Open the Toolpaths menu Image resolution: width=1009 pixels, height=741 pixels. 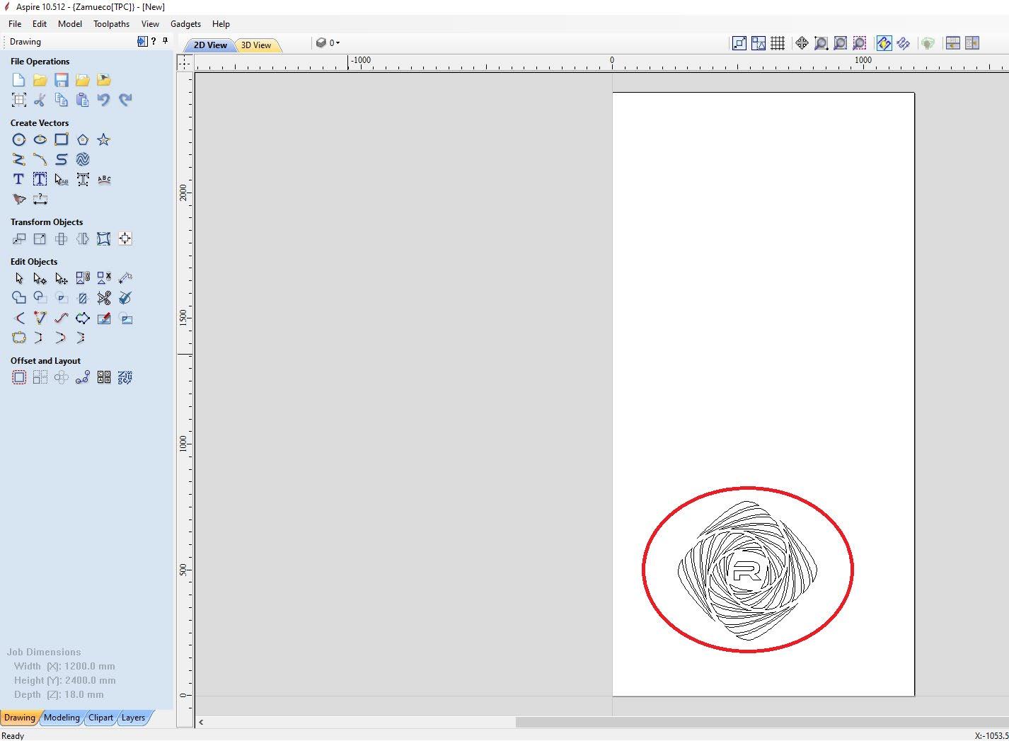click(x=112, y=23)
